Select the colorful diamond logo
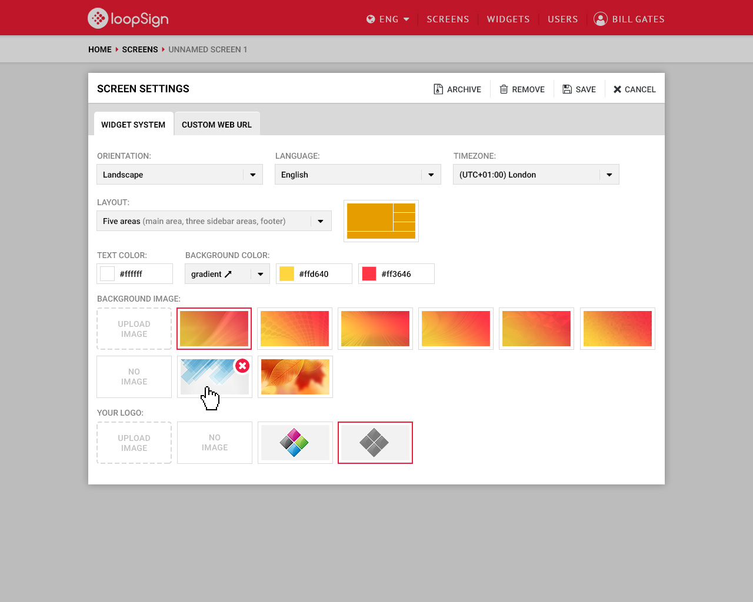This screenshot has width=753, height=602. 295,443
